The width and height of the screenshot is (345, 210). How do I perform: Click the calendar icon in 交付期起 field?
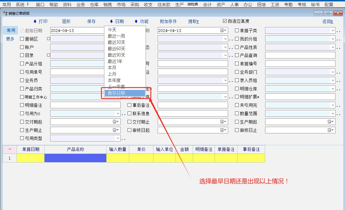click(115, 122)
